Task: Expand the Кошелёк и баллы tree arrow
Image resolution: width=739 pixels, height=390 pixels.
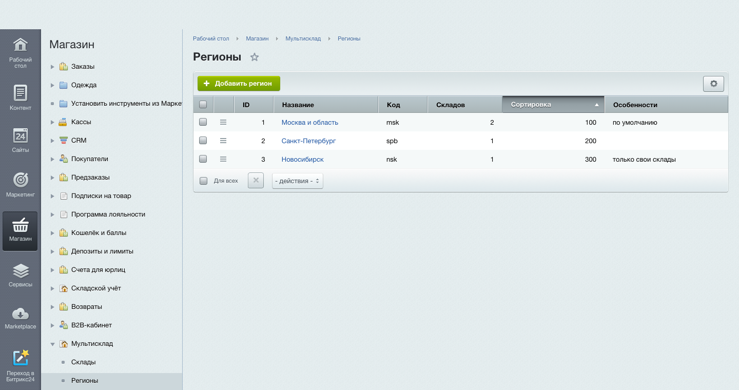Action: (x=52, y=233)
